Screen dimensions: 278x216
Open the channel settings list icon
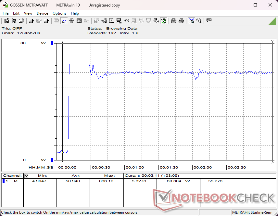111,21
